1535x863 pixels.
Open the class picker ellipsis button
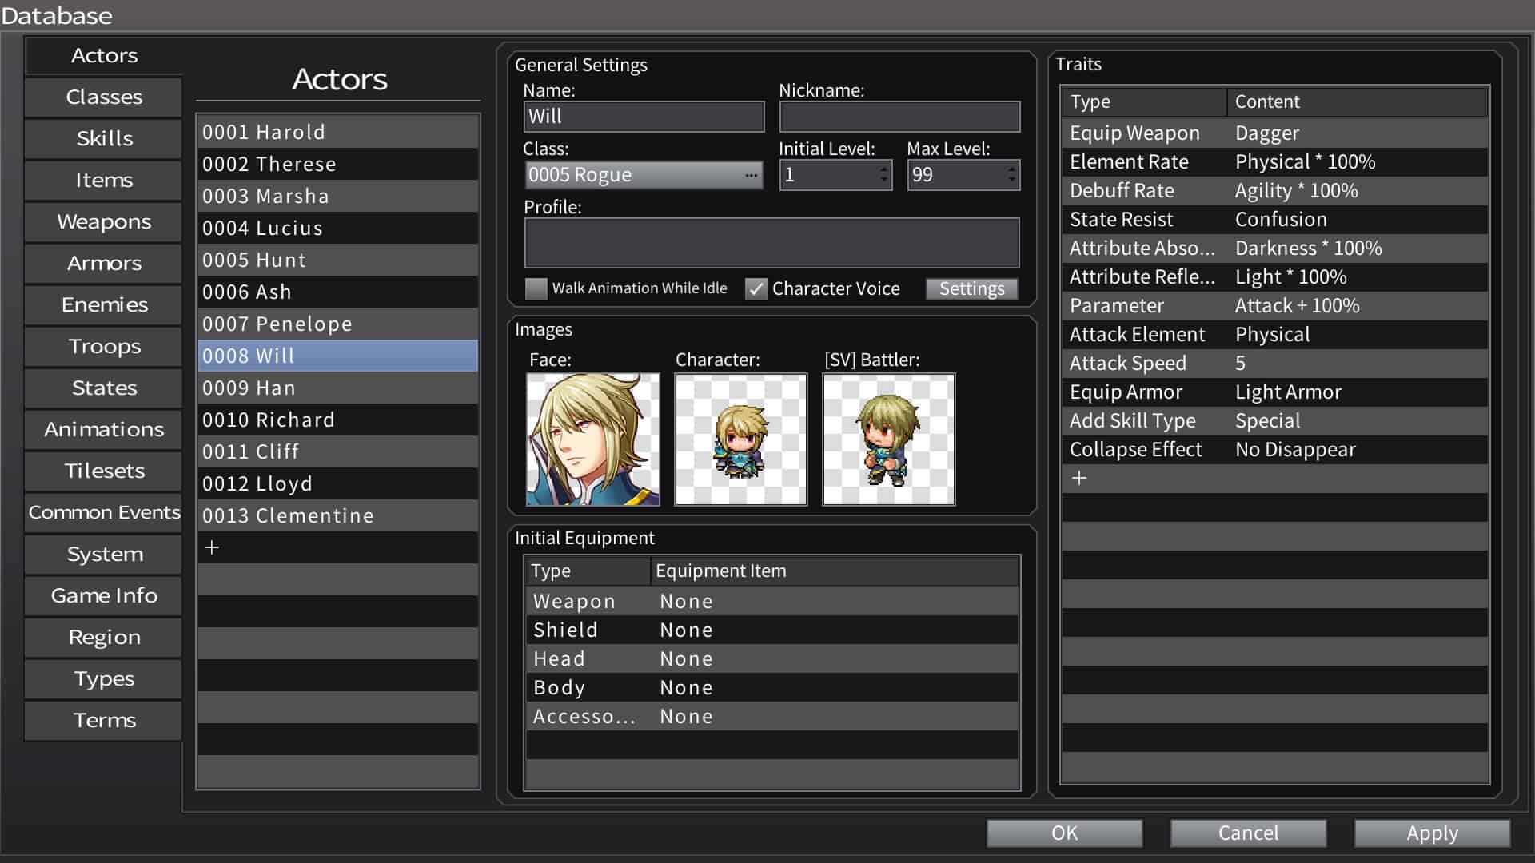(x=750, y=175)
